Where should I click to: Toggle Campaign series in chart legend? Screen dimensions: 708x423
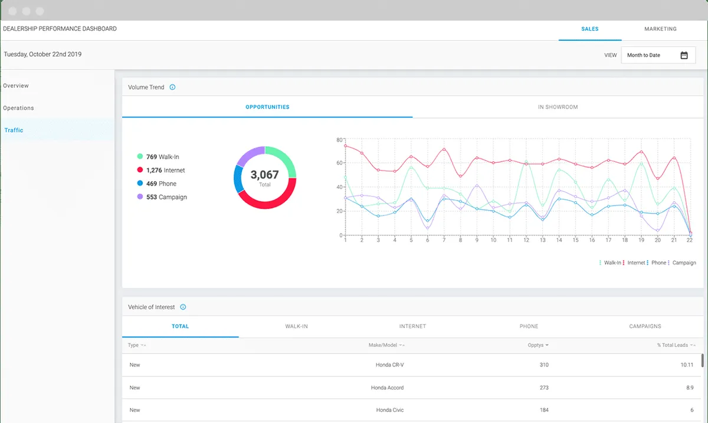(x=684, y=263)
